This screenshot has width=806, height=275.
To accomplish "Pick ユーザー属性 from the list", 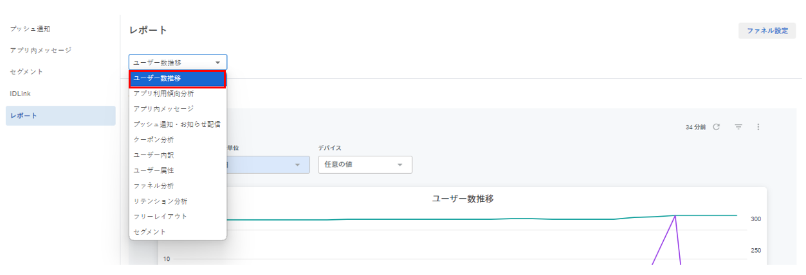I will tap(178, 171).
